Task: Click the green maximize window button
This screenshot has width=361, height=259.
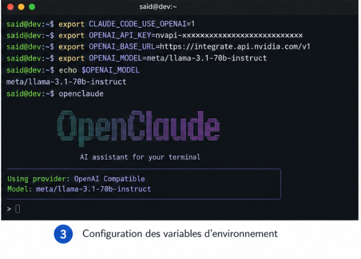Action: pyautogui.click(x=32, y=7)
